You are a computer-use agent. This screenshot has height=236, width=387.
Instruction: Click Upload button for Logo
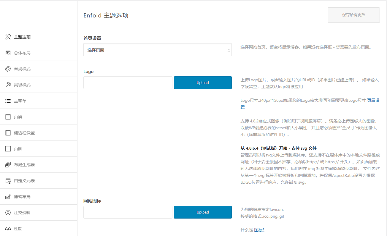click(x=203, y=83)
